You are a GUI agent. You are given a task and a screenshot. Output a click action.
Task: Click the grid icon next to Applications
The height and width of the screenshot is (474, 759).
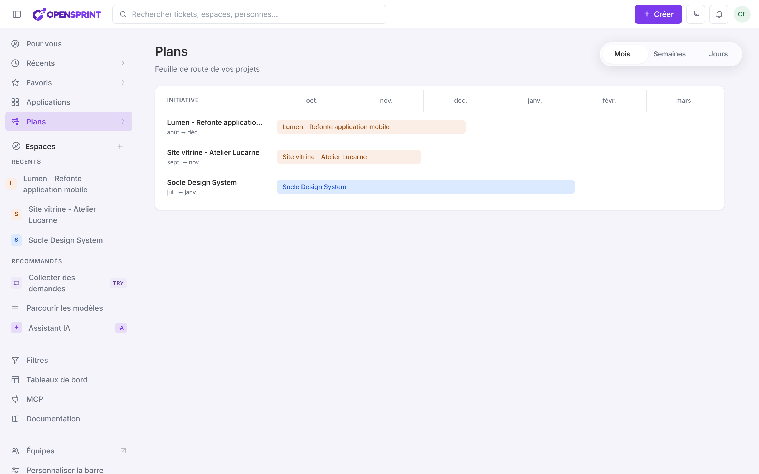click(x=15, y=102)
